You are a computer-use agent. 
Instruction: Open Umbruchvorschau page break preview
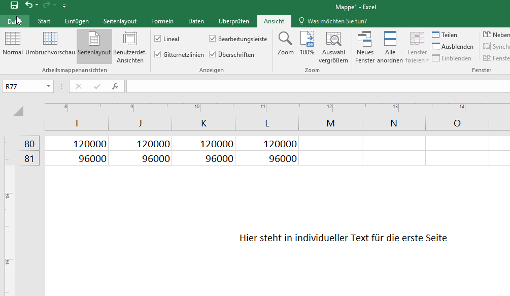50,44
